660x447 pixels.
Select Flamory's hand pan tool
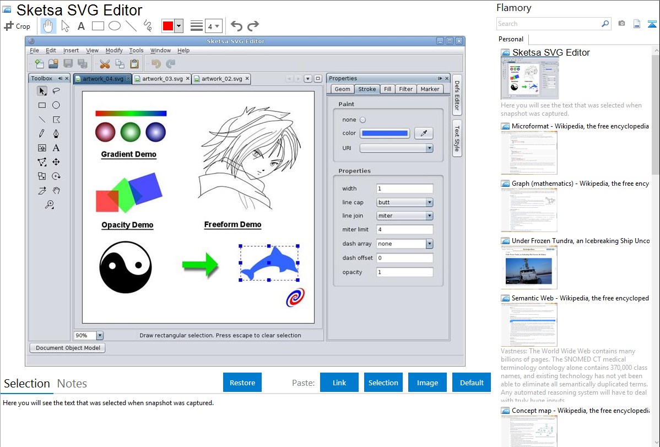click(x=48, y=26)
